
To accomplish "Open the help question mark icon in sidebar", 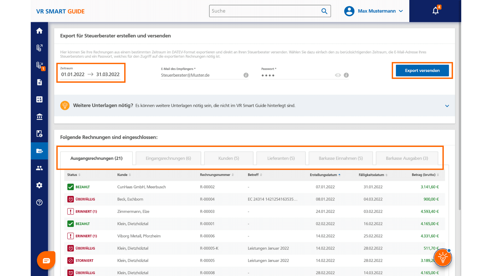I will coord(39,202).
